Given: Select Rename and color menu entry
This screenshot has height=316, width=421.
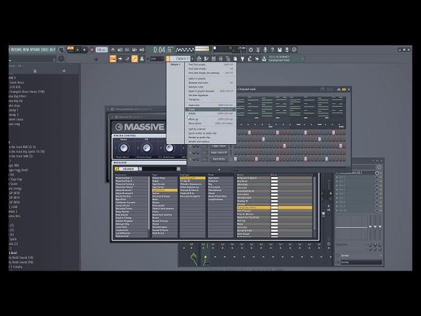Looking at the screenshot, I should (199, 82).
